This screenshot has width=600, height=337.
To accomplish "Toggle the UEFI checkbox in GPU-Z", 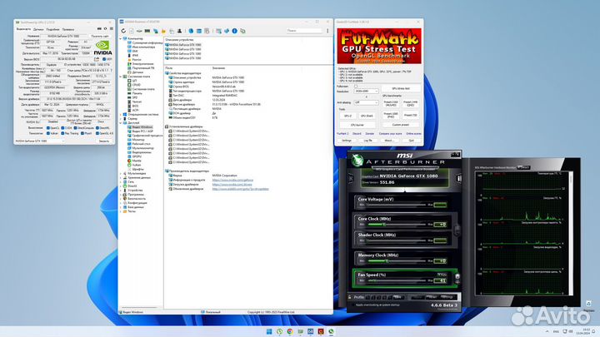I will [x=104, y=59].
